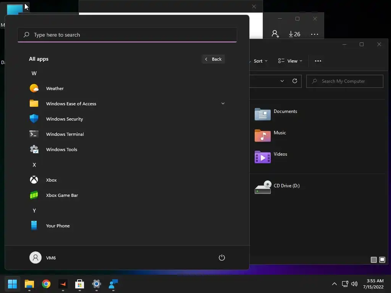Click the Your Phone text label

tap(58, 226)
